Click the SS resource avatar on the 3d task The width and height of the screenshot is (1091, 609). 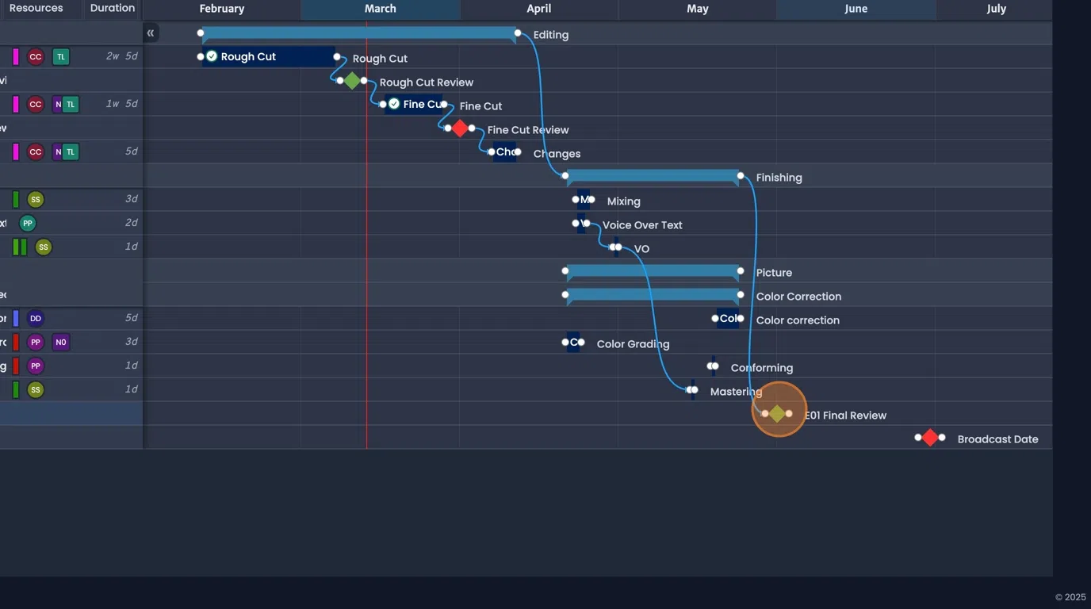[x=36, y=199]
